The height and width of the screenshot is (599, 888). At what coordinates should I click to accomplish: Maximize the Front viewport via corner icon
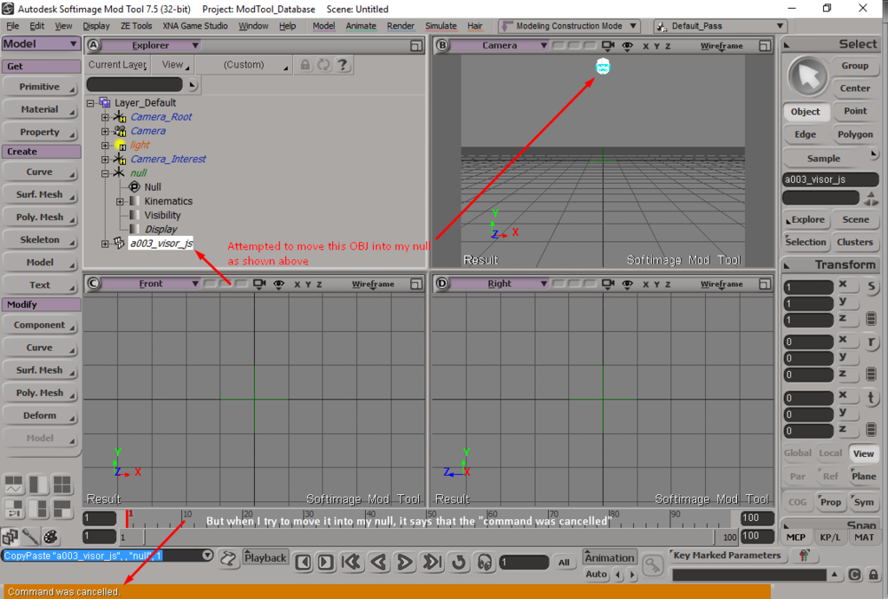point(416,283)
